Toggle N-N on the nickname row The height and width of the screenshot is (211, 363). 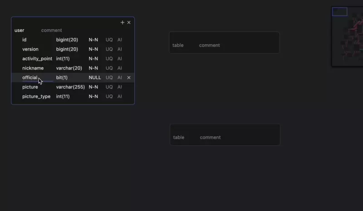pos(93,68)
